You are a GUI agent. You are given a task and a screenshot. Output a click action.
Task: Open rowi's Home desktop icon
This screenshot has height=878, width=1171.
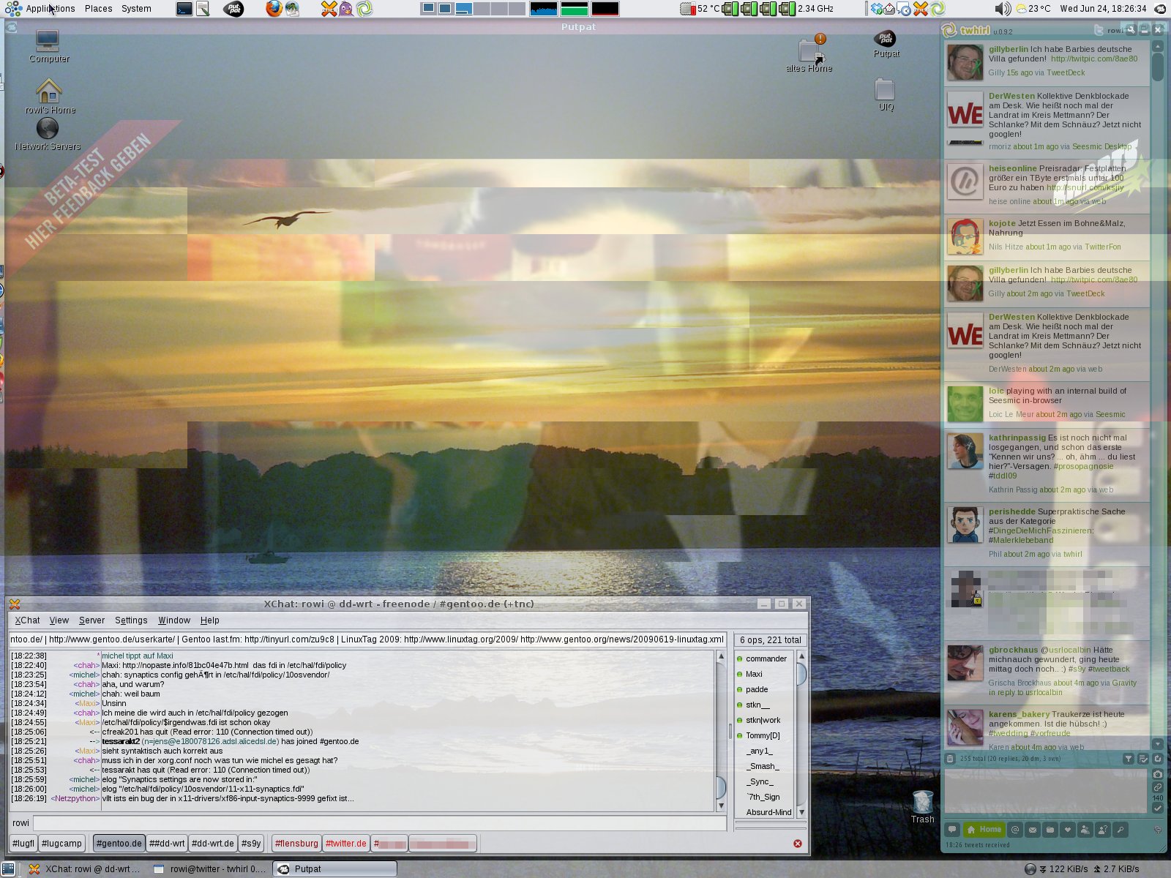(x=50, y=97)
